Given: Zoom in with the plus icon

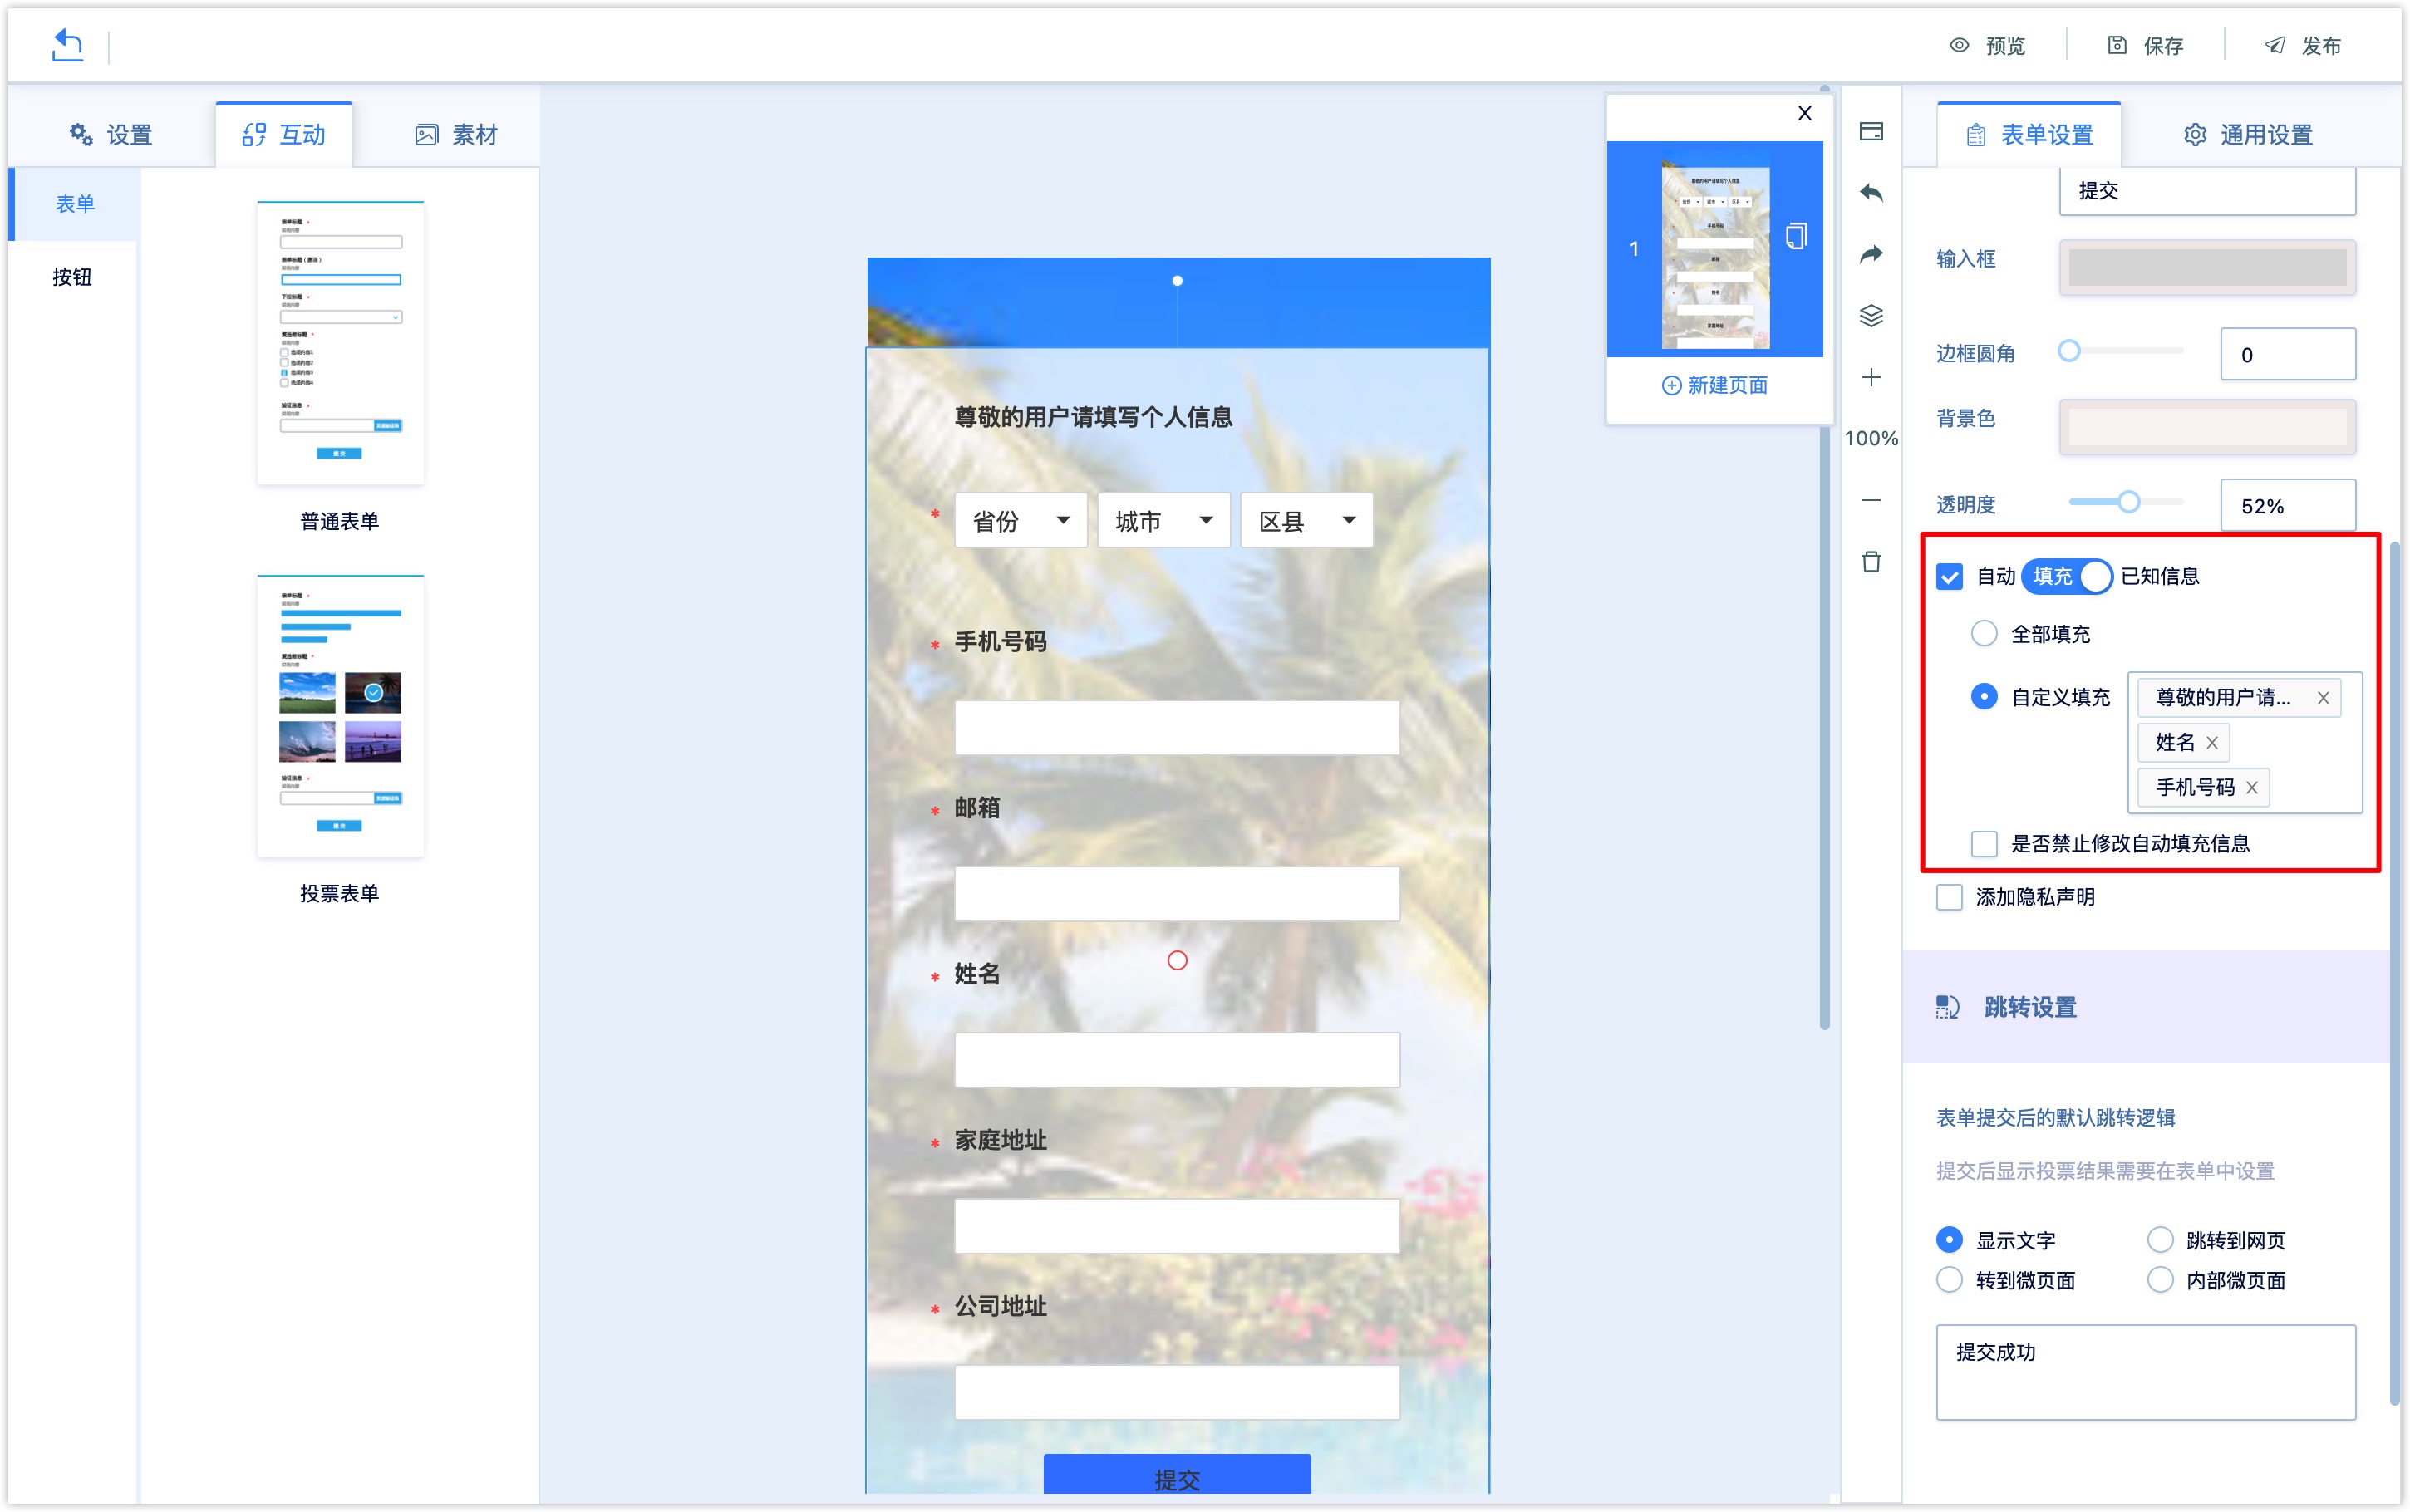Looking at the screenshot, I should (x=1871, y=377).
